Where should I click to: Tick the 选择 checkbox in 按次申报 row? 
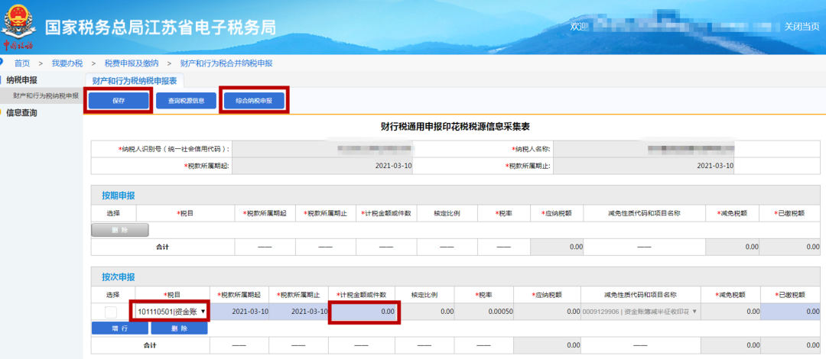pos(111,312)
